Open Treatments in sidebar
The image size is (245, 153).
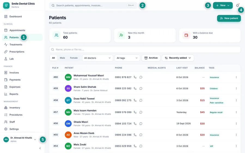coord(22,45)
